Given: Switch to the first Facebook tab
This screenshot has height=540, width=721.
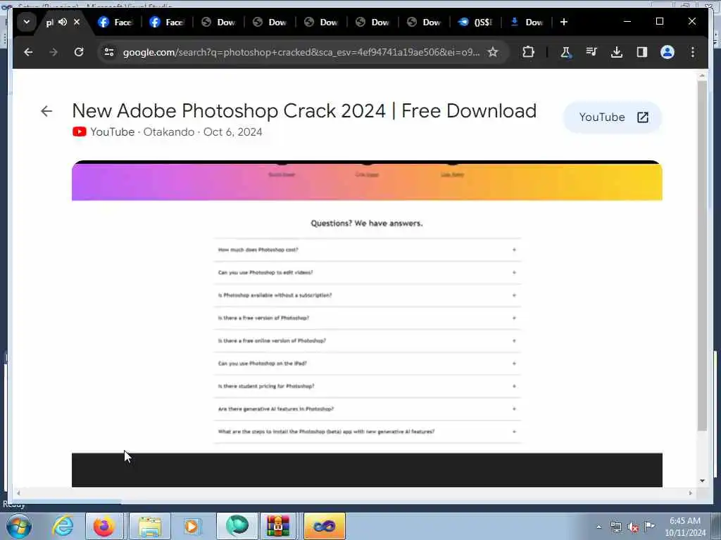Looking at the screenshot, I should click(115, 22).
